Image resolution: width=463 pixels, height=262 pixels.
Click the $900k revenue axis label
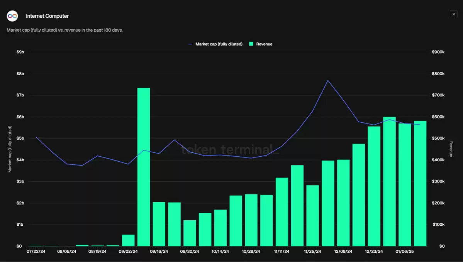(x=438, y=52)
